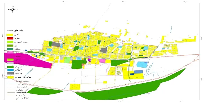Click the gray cemetery block in the city center
The image size is (204, 103).
104,50
